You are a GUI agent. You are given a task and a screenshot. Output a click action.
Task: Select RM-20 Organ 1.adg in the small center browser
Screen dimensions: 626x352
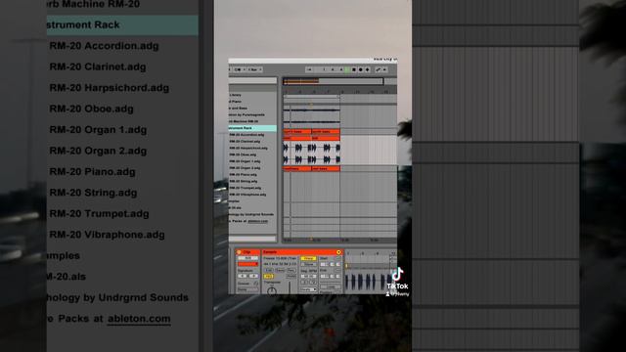pos(245,161)
